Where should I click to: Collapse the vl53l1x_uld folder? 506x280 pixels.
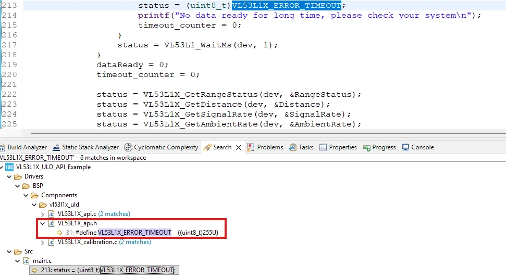[x=34, y=205]
